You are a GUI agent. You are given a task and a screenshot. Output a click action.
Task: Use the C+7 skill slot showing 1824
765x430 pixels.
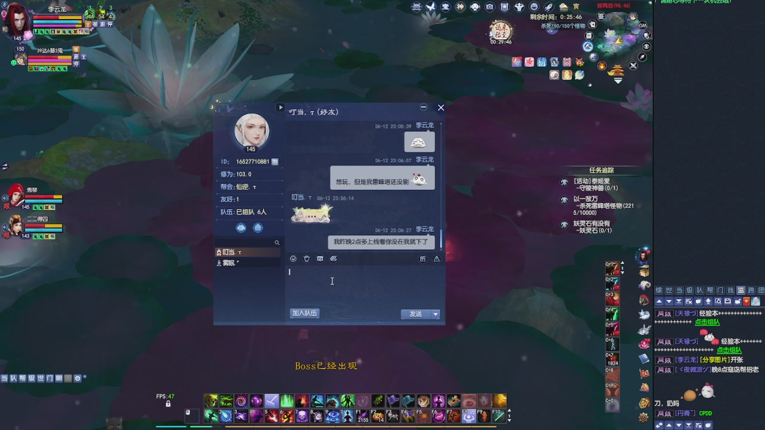click(x=612, y=360)
